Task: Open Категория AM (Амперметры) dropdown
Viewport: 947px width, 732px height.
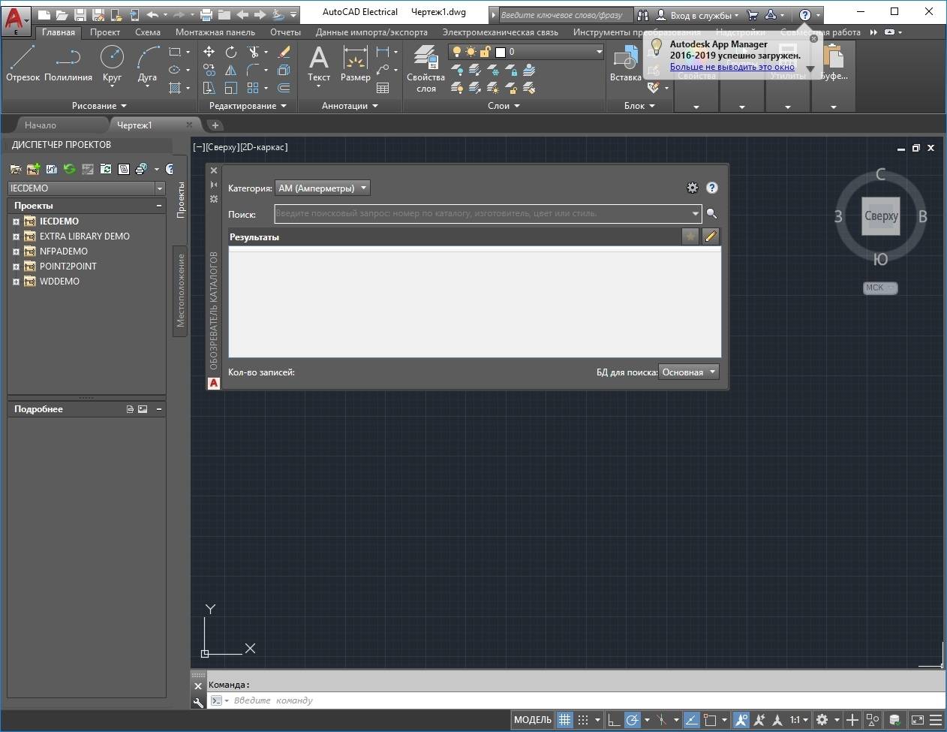Action: (x=323, y=188)
